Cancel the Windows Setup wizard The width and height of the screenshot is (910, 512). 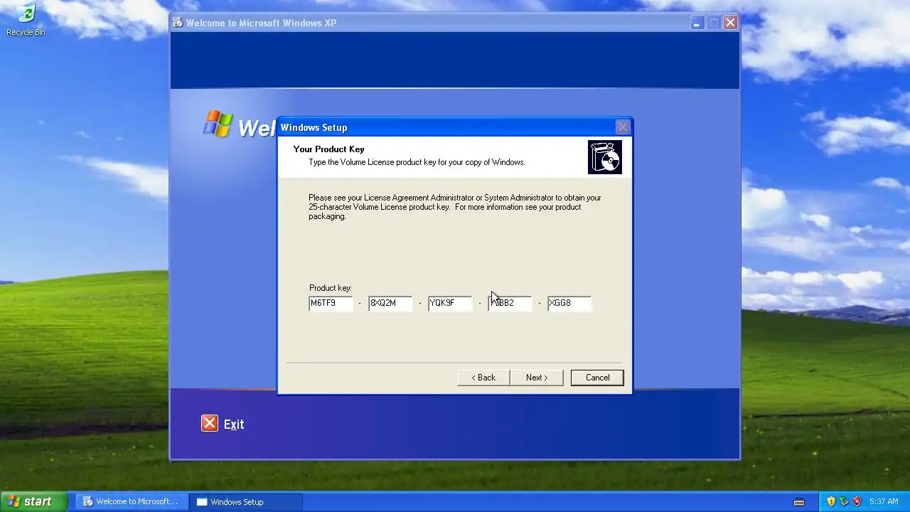click(597, 378)
